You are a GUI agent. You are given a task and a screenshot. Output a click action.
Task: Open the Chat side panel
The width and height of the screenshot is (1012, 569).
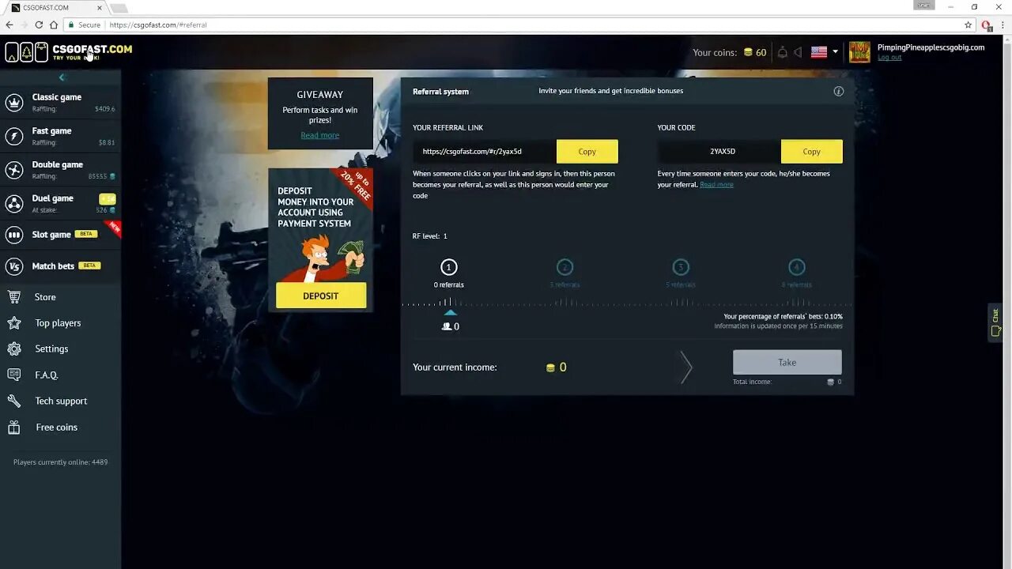point(995,322)
